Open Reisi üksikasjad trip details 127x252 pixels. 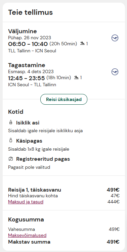[64, 99]
